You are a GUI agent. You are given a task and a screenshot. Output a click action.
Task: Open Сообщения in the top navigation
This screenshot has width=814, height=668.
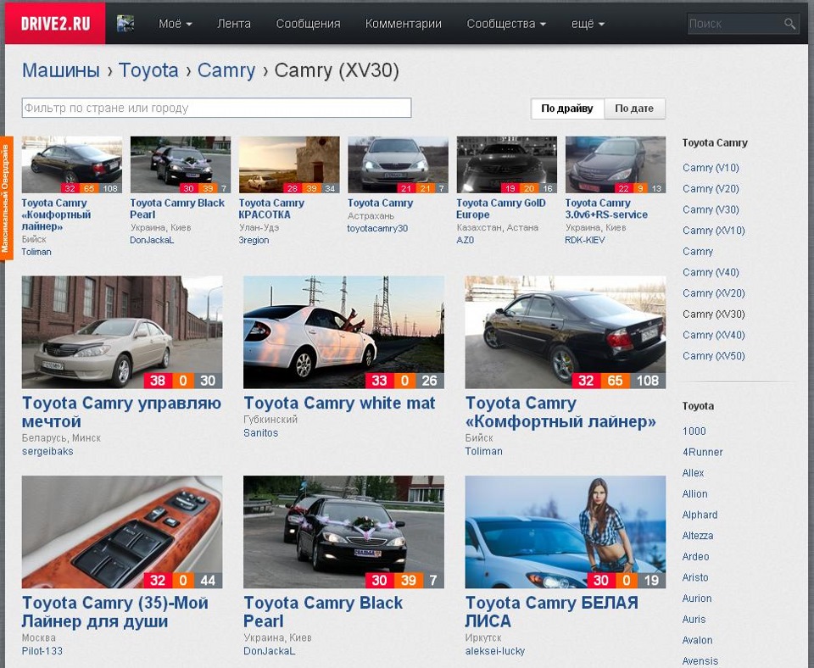point(308,24)
